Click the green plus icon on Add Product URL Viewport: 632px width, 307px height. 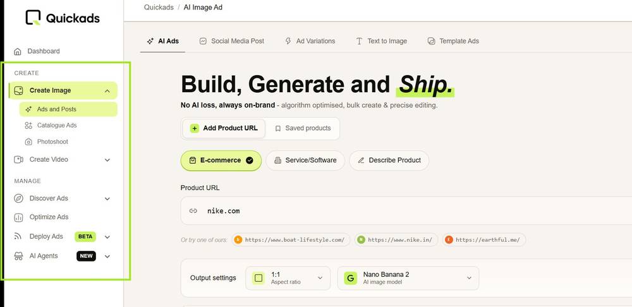(195, 128)
